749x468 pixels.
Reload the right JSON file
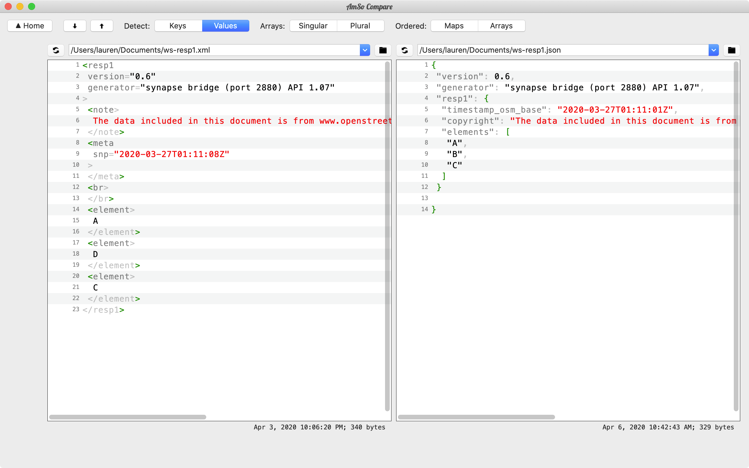click(405, 50)
